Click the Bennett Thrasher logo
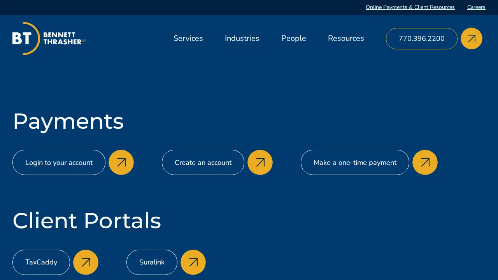Screen dimensions: 498x280 [x=49, y=38]
